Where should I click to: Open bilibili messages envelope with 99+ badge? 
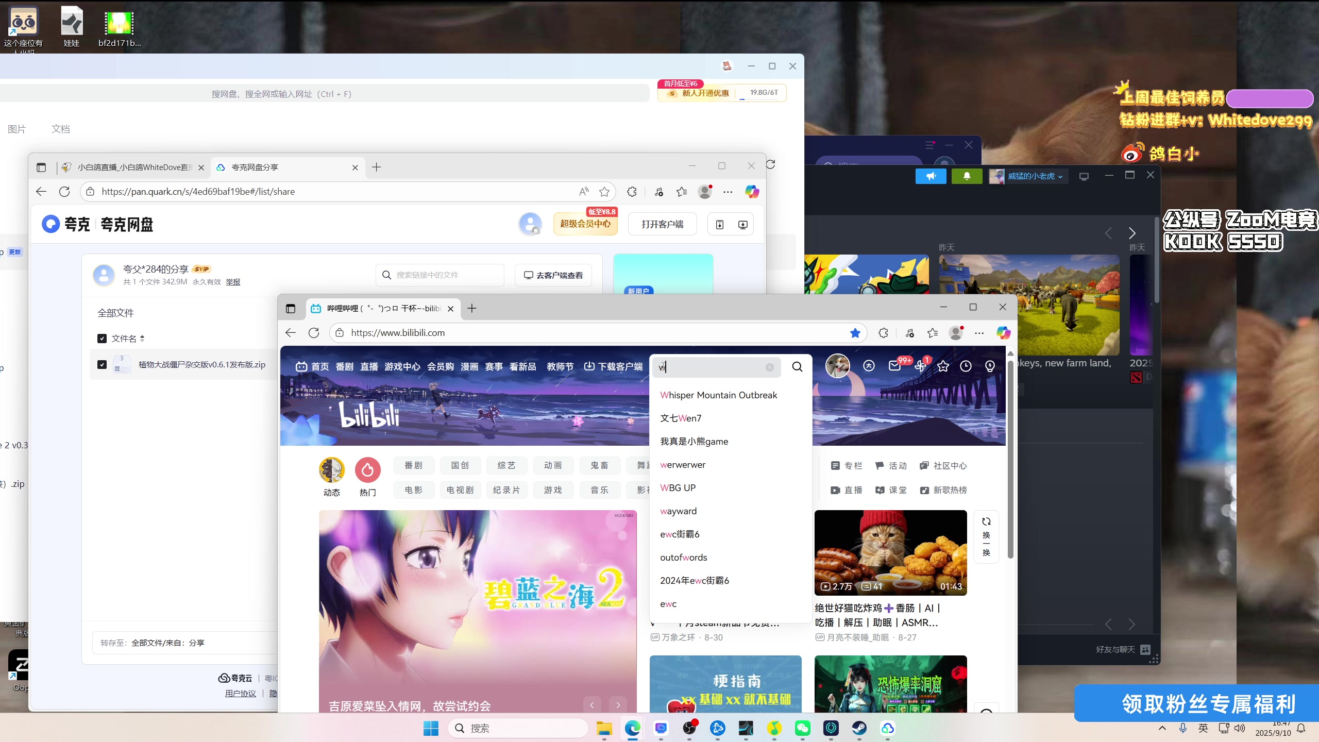coord(895,366)
